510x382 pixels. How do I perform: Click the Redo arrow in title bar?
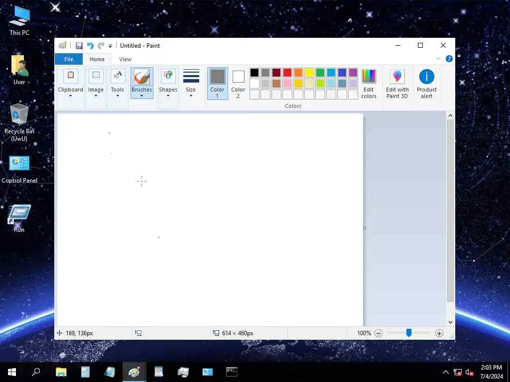point(101,46)
